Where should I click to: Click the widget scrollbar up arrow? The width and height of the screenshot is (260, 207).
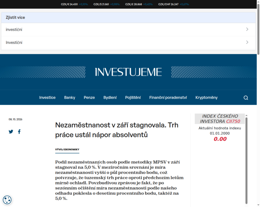[x=246, y=115]
